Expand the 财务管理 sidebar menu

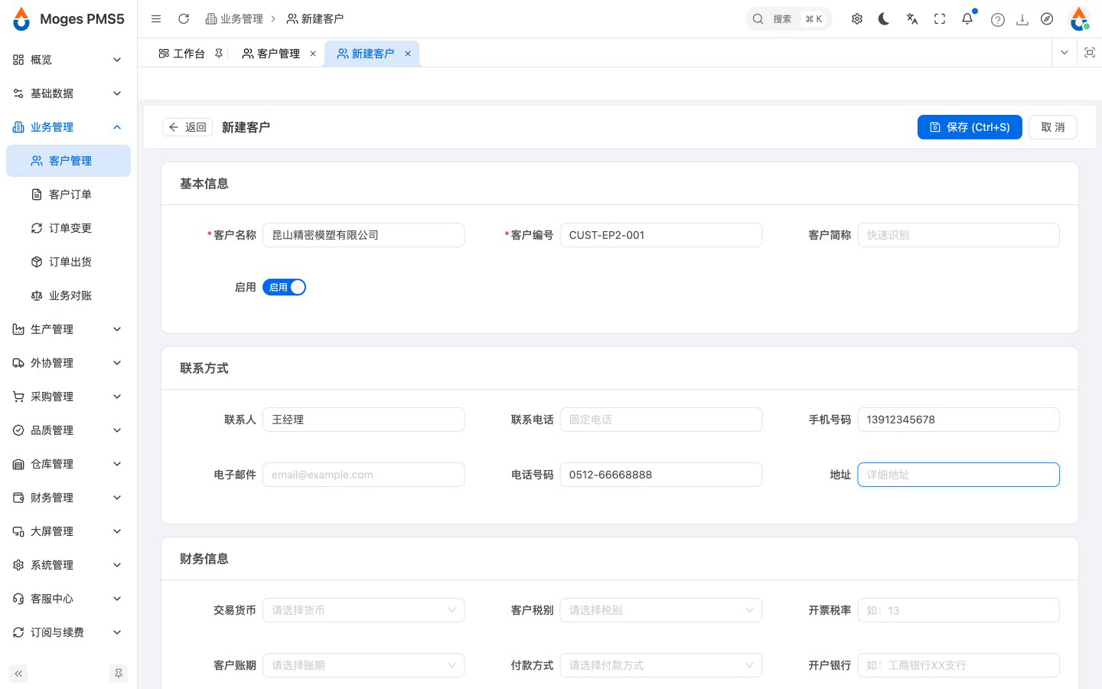tap(68, 498)
